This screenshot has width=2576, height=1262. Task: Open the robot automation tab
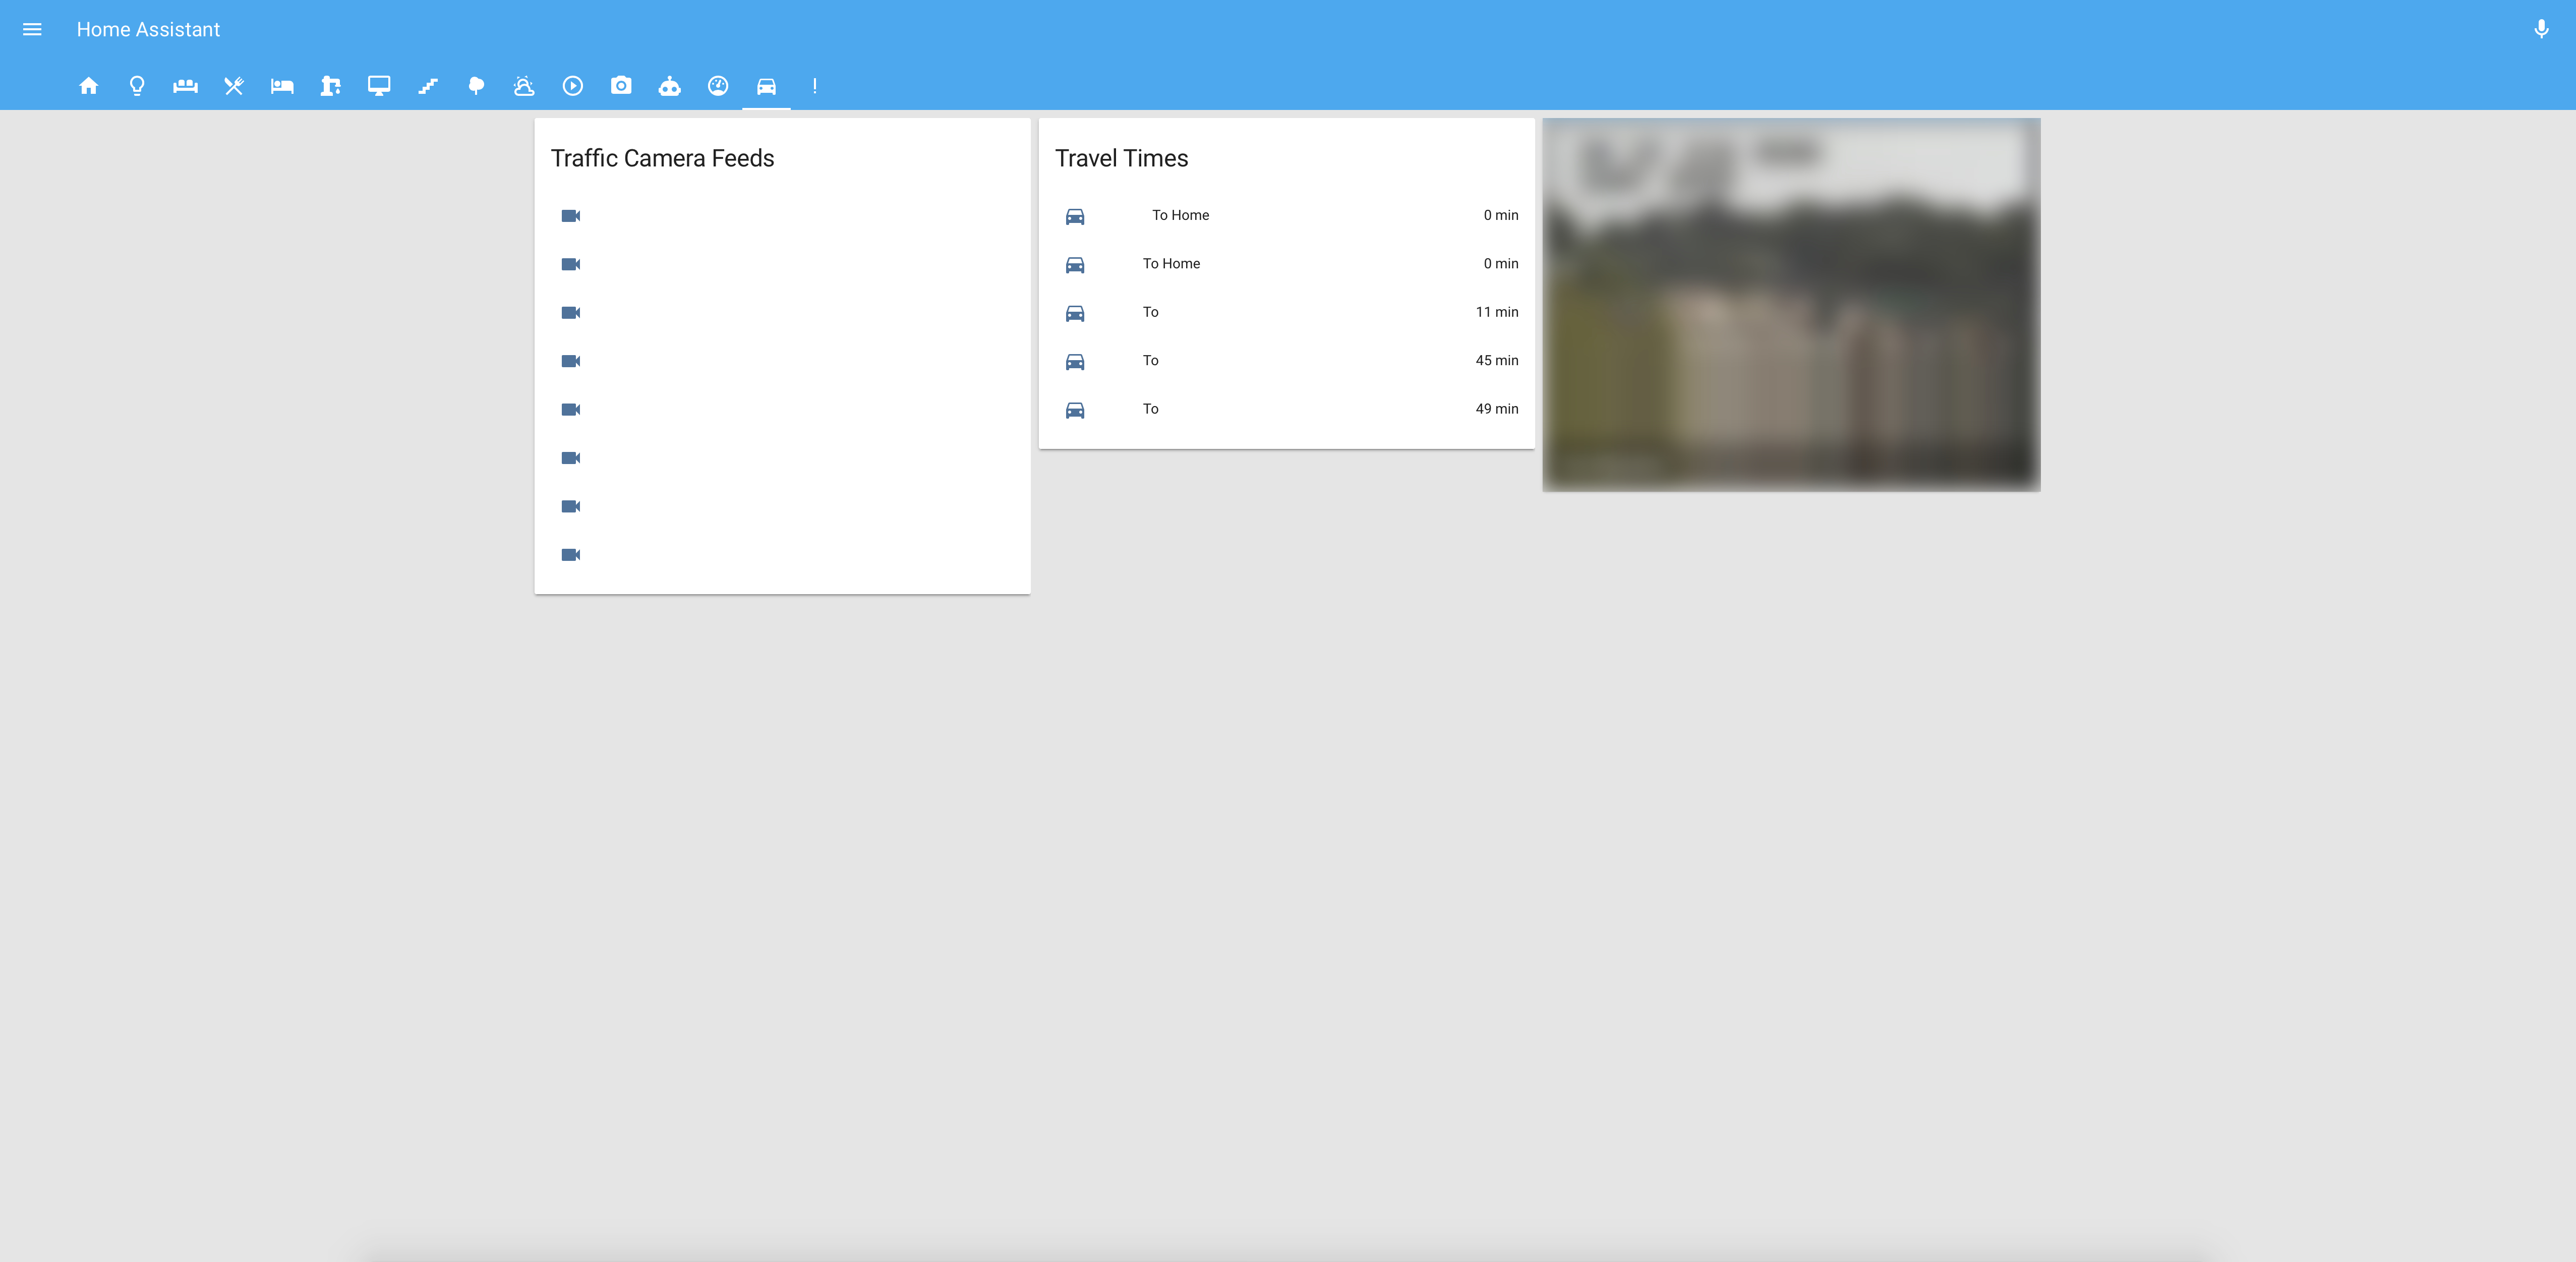point(670,86)
